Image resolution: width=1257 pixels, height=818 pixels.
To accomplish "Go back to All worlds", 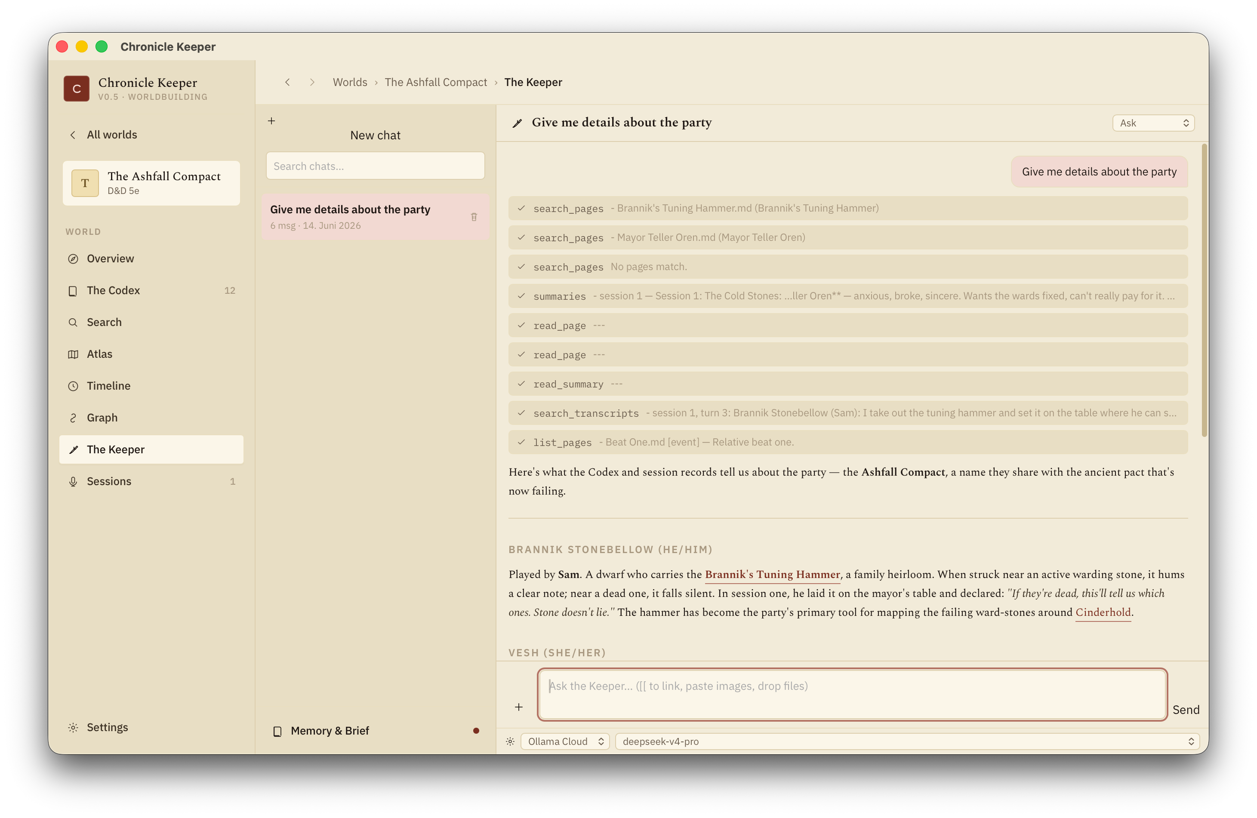I will coord(104,135).
